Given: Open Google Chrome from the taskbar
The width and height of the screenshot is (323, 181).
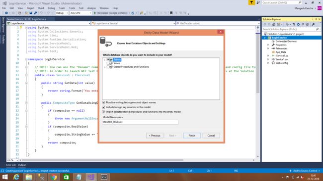Looking at the screenshot, I should [54, 177].
